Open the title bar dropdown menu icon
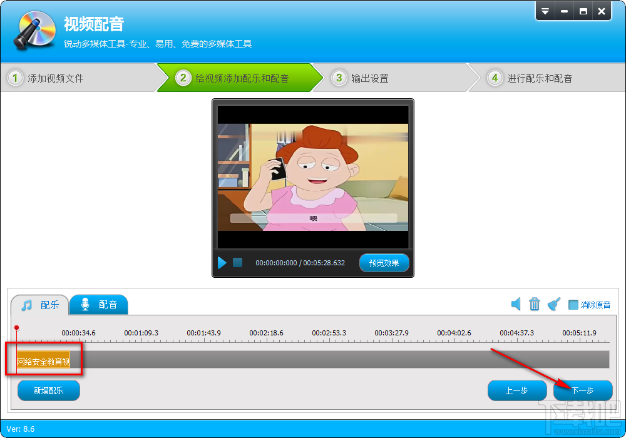The image size is (626, 438). click(545, 11)
